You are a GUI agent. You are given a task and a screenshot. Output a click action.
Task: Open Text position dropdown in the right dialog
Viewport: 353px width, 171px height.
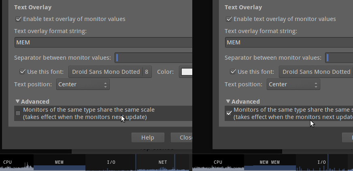point(293,84)
